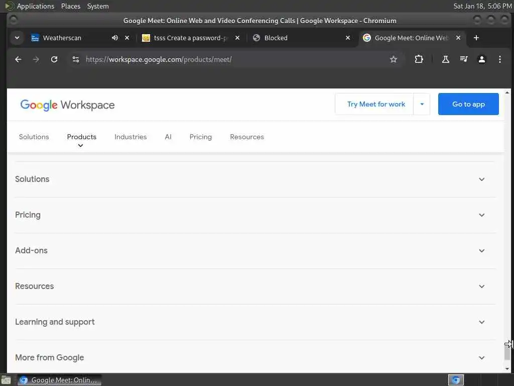Open the Pricing nav item in header
514x386 pixels.
click(201, 137)
